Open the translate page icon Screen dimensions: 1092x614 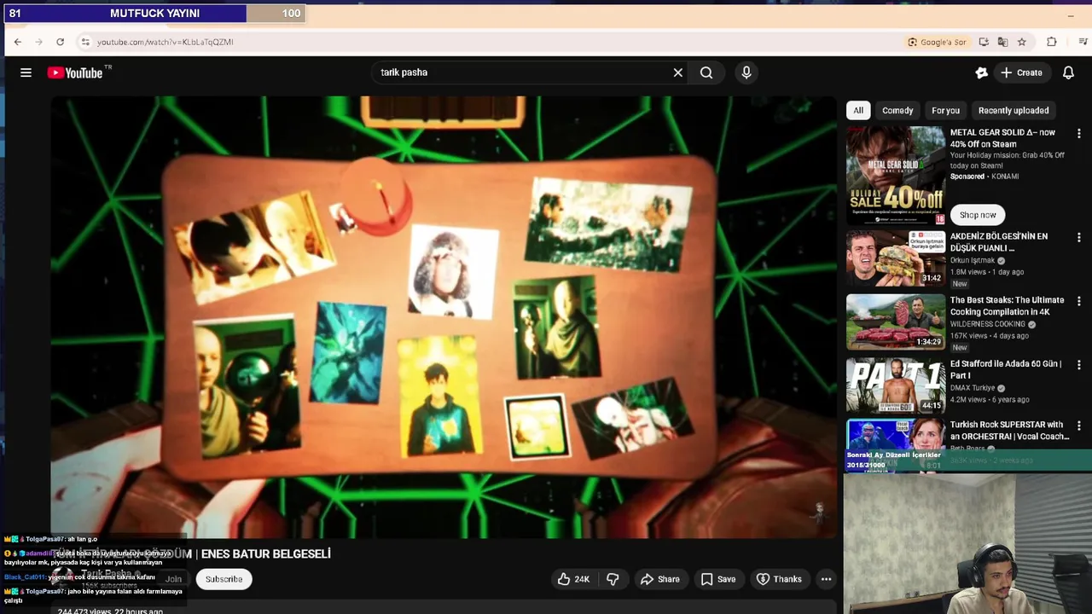[x=1002, y=42]
